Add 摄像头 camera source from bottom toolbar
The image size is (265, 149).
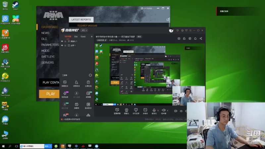point(127,111)
